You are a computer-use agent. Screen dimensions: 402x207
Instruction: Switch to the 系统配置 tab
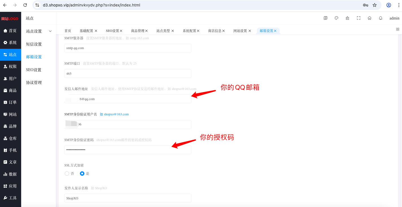point(189,31)
